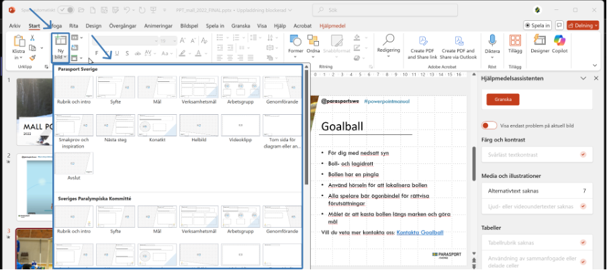Click the Spela in button top right
607x270 pixels.
(537, 26)
